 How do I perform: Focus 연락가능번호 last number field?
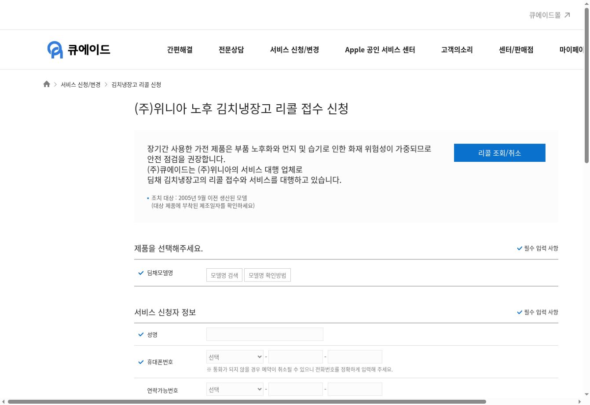355,389
